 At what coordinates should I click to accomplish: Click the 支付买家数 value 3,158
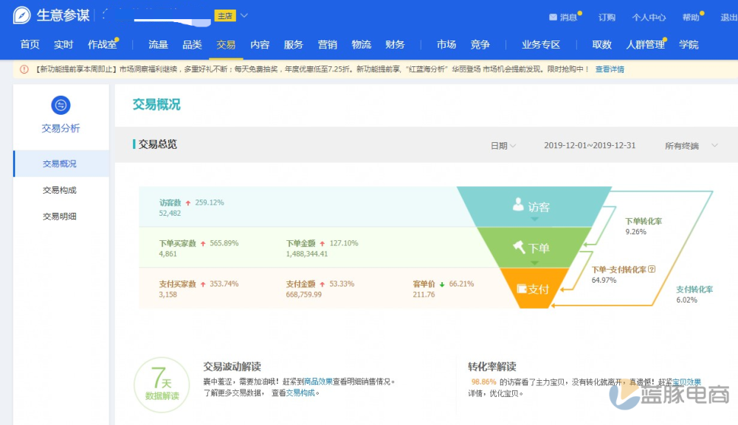pyautogui.click(x=168, y=295)
